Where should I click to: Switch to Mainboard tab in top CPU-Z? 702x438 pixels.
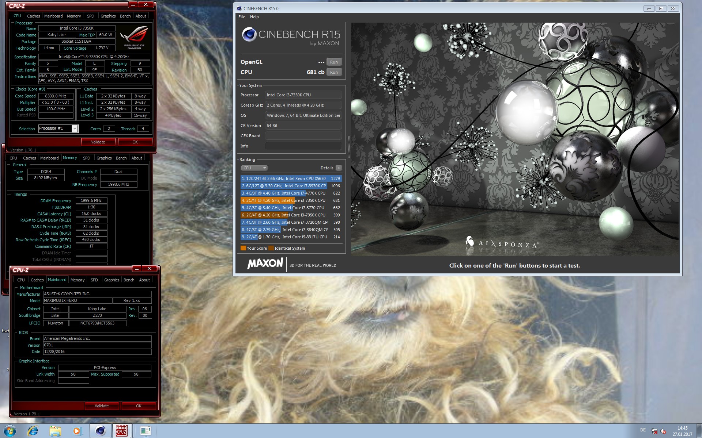[53, 16]
